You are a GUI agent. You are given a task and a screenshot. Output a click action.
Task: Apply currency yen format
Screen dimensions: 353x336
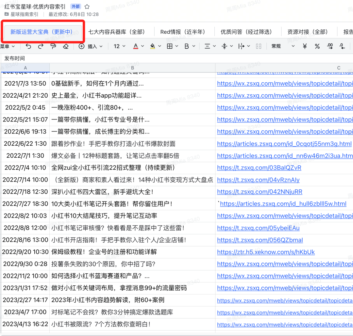pyautogui.click(x=305, y=46)
